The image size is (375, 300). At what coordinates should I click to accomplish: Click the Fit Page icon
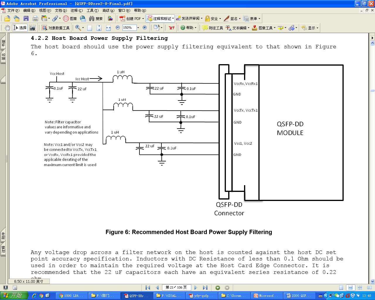(99, 28)
